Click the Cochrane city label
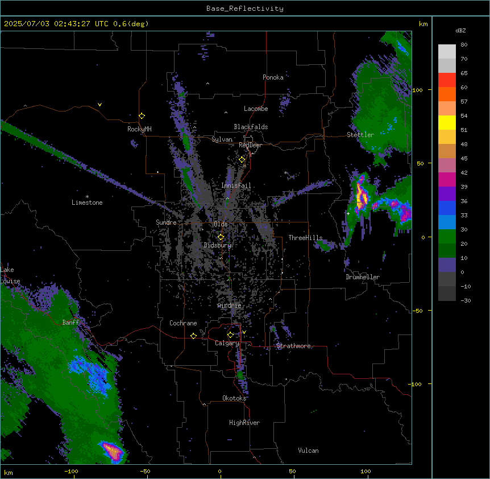Screen dimensions: 490x479 point(183,323)
